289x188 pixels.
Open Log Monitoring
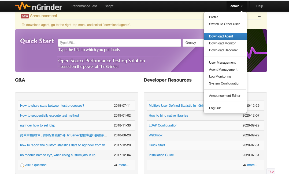pyautogui.click(x=225, y=77)
